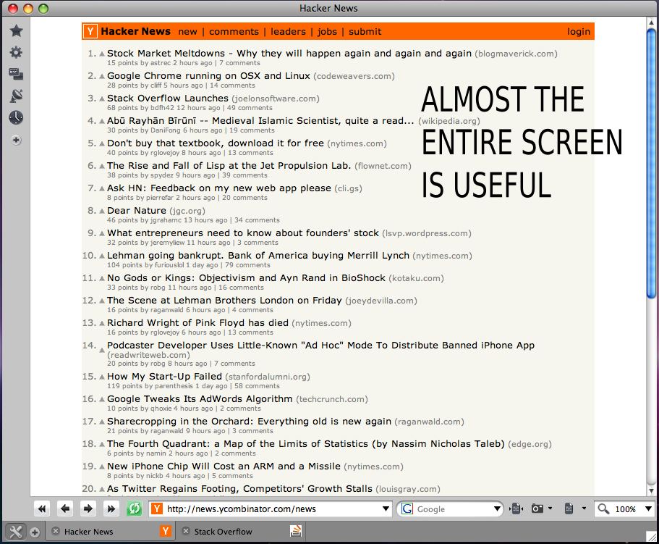Screen dimensions: 659x544
Task: Open 'Google Tweaks Its AdWords Algorithm' story
Action: [200, 399]
